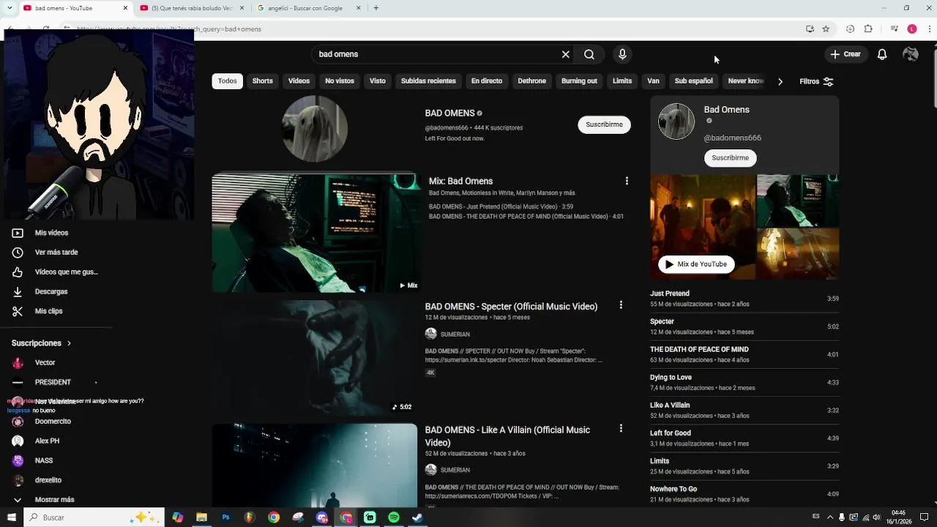Open Mix: Bad Omens thumbnail
This screenshot has height=527, width=937.
(x=316, y=233)
